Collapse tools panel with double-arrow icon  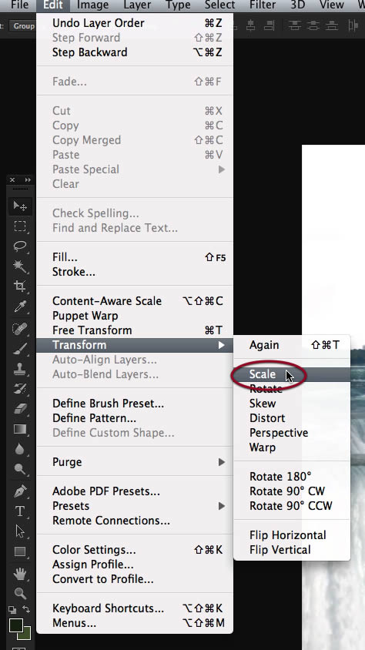click(x=28, y=179)
